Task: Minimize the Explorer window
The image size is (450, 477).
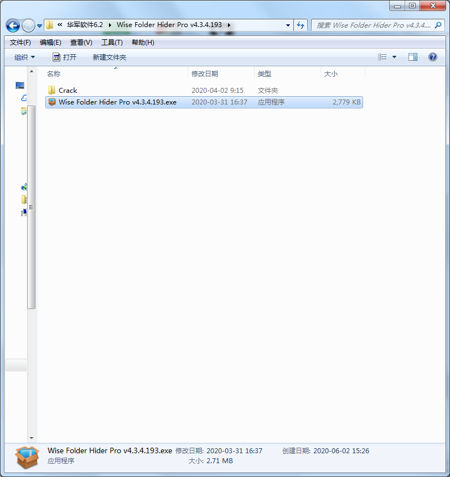Action: coord(397,6)
